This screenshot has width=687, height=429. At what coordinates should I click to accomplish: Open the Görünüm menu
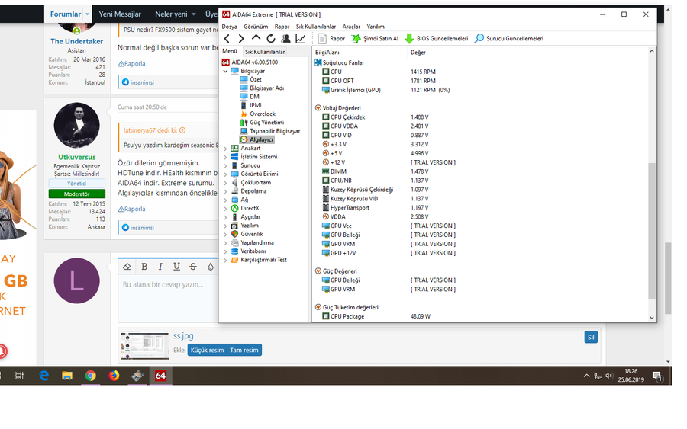pyautogui.click(x=256, y=27)
